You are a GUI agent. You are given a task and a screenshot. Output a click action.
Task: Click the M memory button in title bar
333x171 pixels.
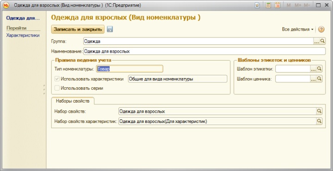[289, 5]
